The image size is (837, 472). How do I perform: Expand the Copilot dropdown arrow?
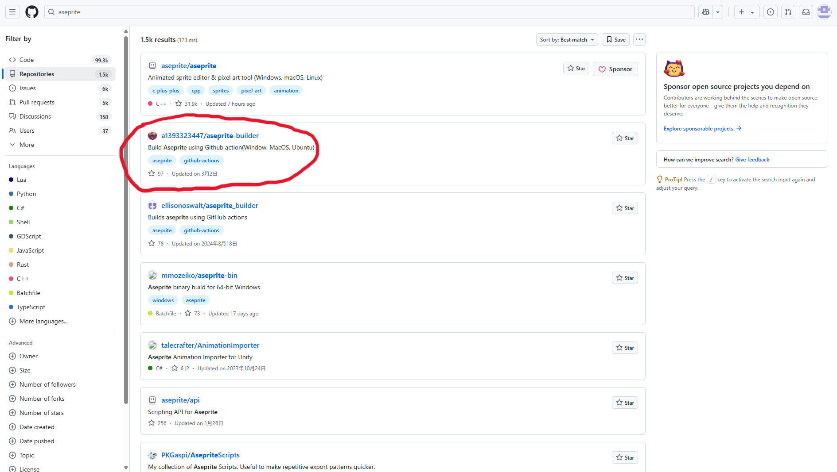point(718,12)
